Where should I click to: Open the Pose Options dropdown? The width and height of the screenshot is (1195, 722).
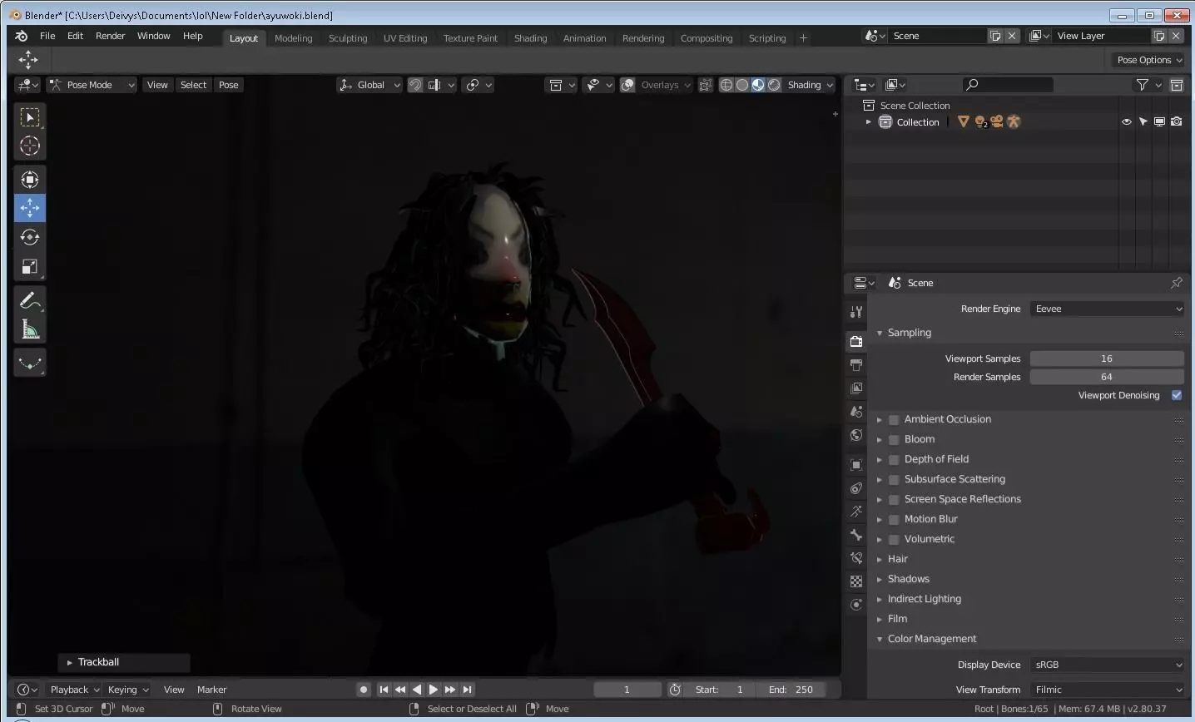point(1149,60)
